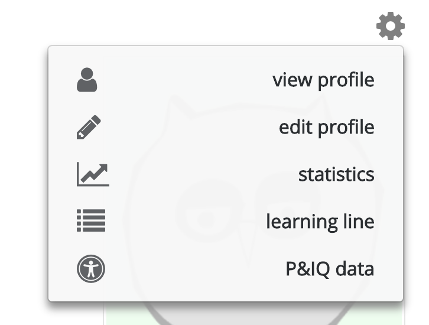Click the accessibility figure circle icon
Viewport: 429px width, 325px height.
pyautogui.click(x=91, y=269)
